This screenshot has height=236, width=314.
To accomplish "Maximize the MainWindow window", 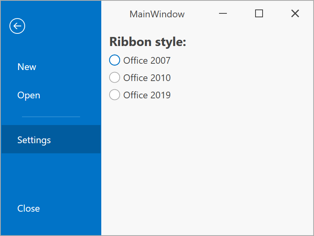I will click(259, 14).
